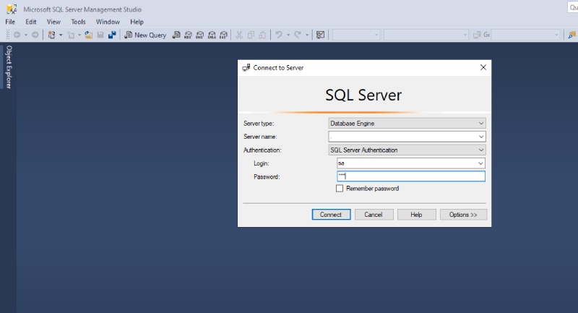Screen dimensions: 578x313
Task: Open the Server name dropdown list
Action: click(481, 137)
